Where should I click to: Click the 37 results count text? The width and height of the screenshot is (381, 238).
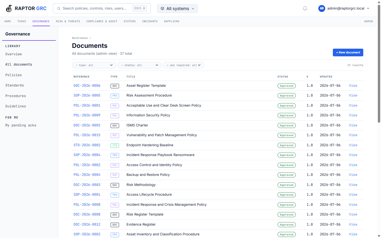(355, 65)
